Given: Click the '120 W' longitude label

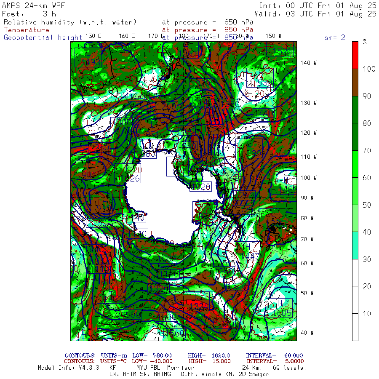Looking at the screenshot, I should (x=309, y=133).
